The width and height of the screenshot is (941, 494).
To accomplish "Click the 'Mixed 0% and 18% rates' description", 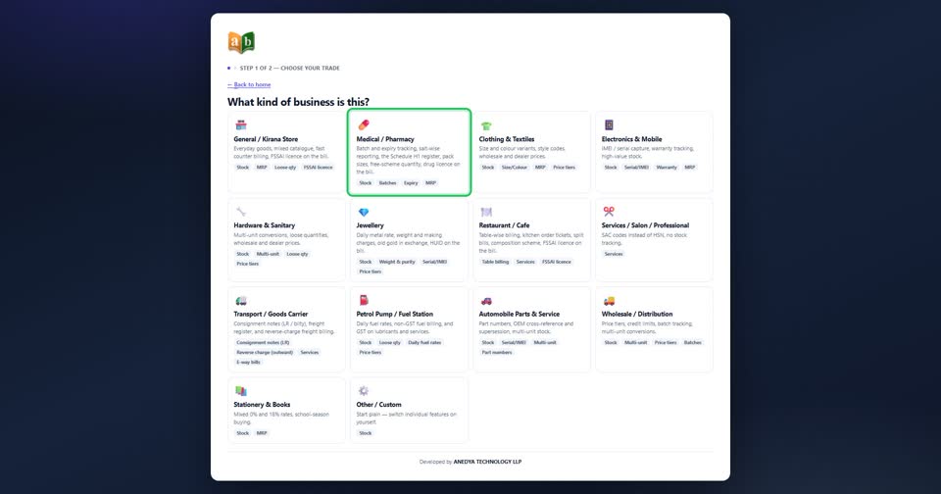I will [281, 418].
